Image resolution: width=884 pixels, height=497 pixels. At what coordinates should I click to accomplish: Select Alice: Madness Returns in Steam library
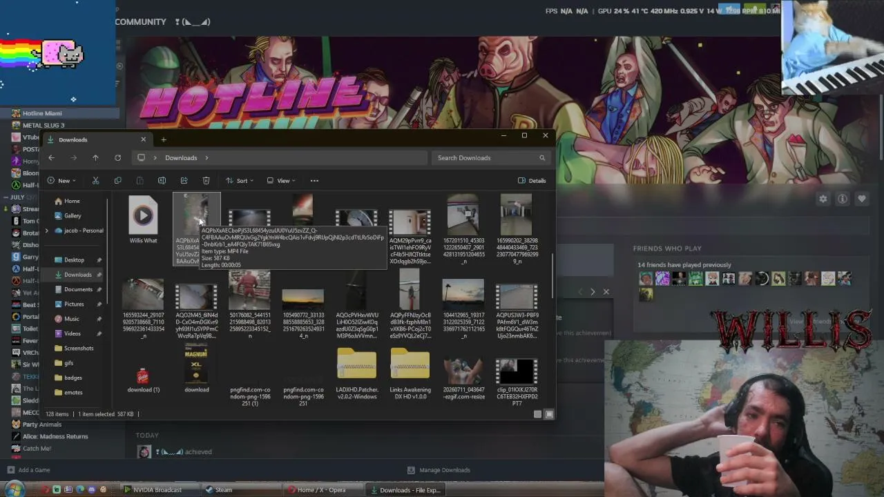tap(55, 436)
